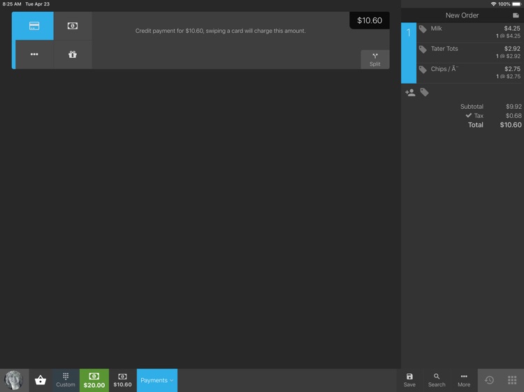
Task: View order history clock icon
Action: [x=489, y=380]
